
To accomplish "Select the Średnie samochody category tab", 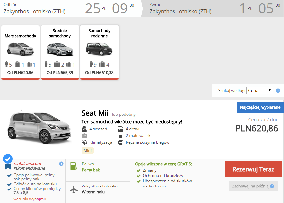I will [60, 52].
